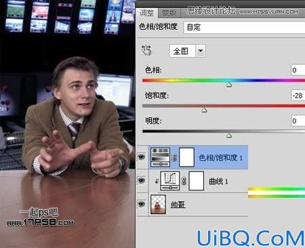This screenshot has width=305, height=248.
Task: Select the 色相/饱和度 1 adjustment thumbnail
Action: 160,157
